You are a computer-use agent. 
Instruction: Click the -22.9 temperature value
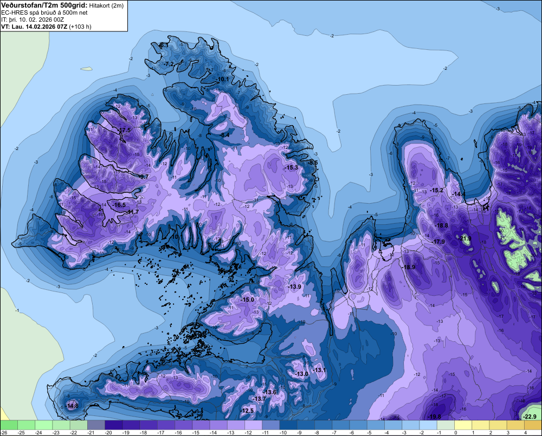point(530,417)
